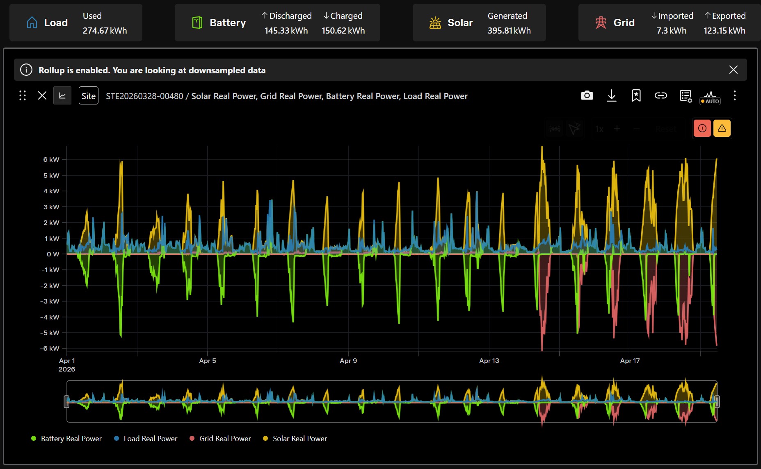The image size is (761, 469).
Task: Open the three-dot more options menu
Action: [x=734, y=96]
